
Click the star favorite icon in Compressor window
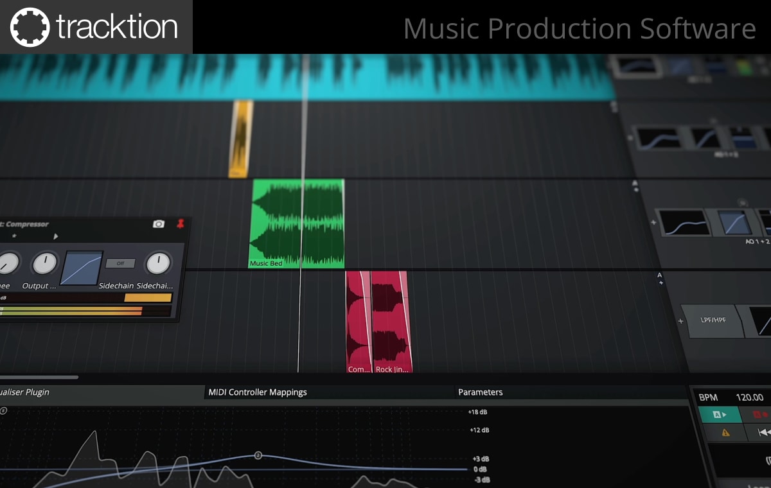(14, 236)
